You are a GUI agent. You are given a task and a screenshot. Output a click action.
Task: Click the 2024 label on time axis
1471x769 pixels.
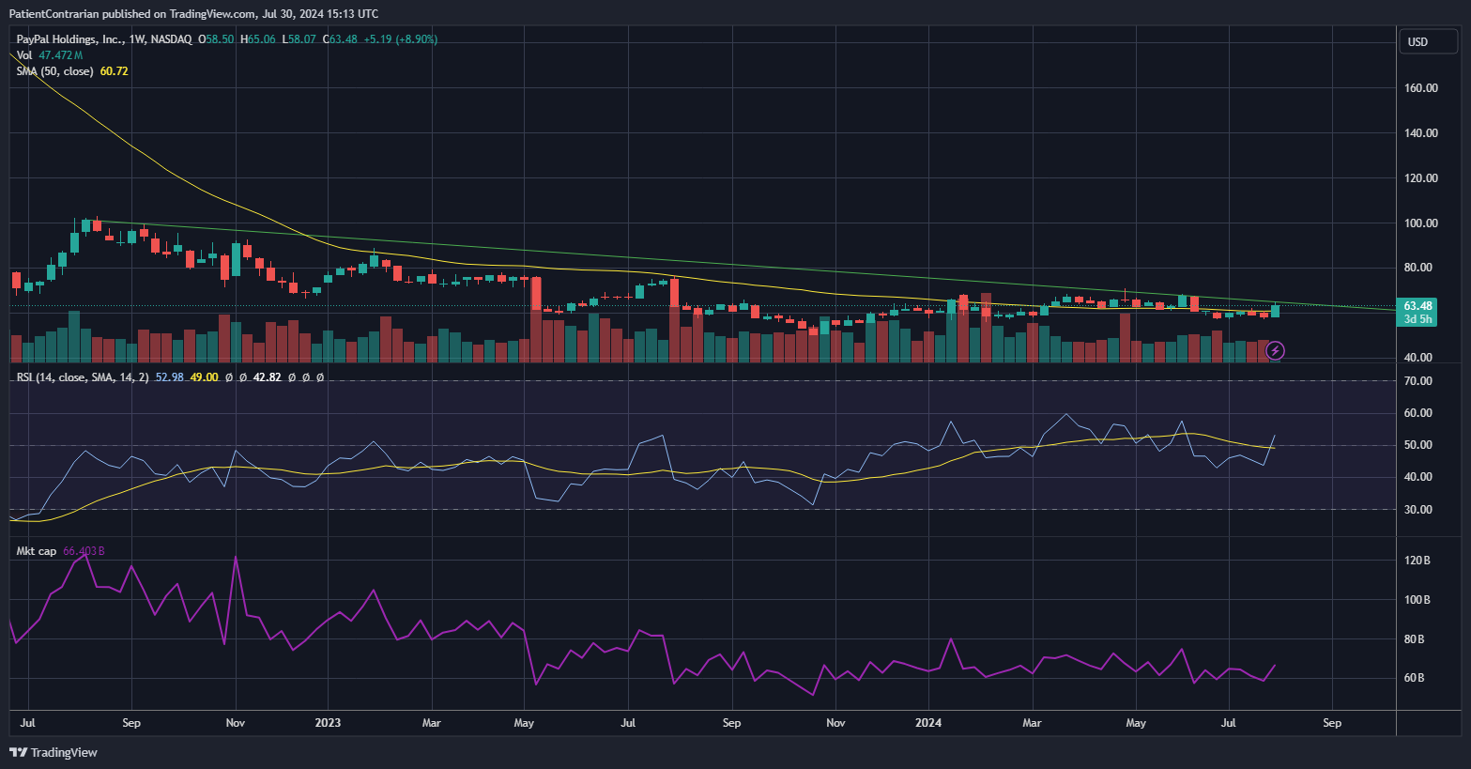pos(928,723)
